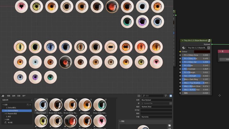This screenshot has width=229, height=129.
Task: Select the pink heart eye in top viewport row
Action: pos(21,7)
